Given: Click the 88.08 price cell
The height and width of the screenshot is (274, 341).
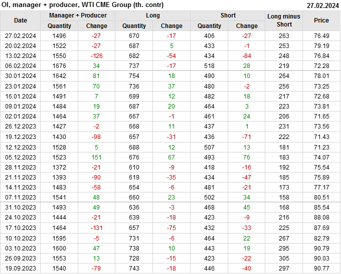Looking at the screenshot, I should pos(321,217).
